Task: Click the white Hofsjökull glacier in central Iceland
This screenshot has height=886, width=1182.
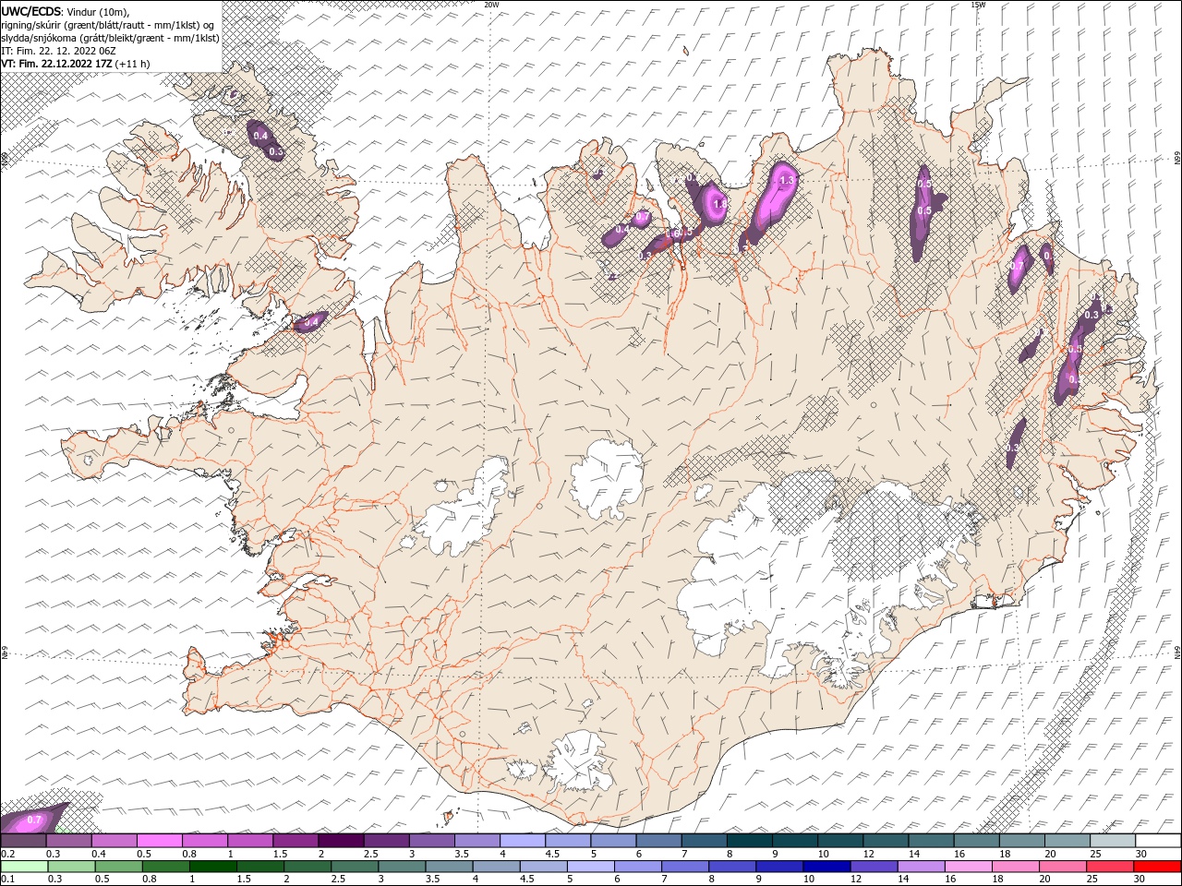Action: point(608,478)
